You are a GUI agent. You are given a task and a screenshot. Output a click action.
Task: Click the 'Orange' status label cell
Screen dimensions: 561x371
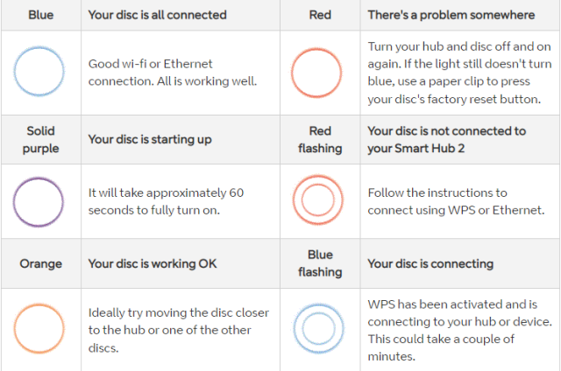[41, 263]
